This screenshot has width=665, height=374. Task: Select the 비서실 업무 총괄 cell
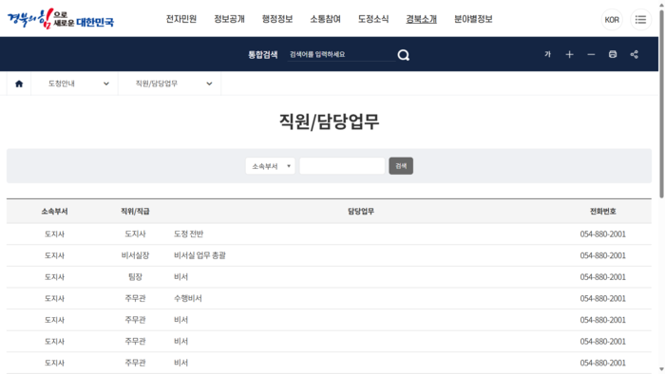click(x=199, y=255)
